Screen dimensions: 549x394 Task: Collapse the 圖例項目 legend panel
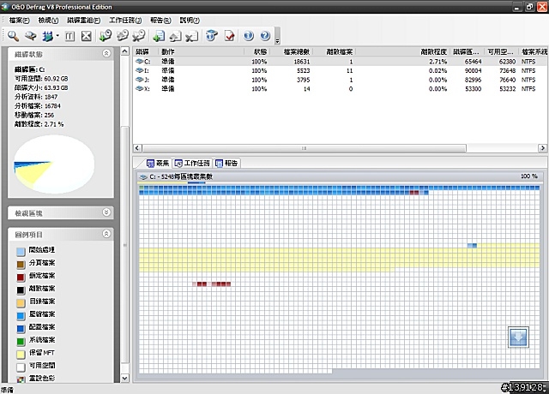106,234
